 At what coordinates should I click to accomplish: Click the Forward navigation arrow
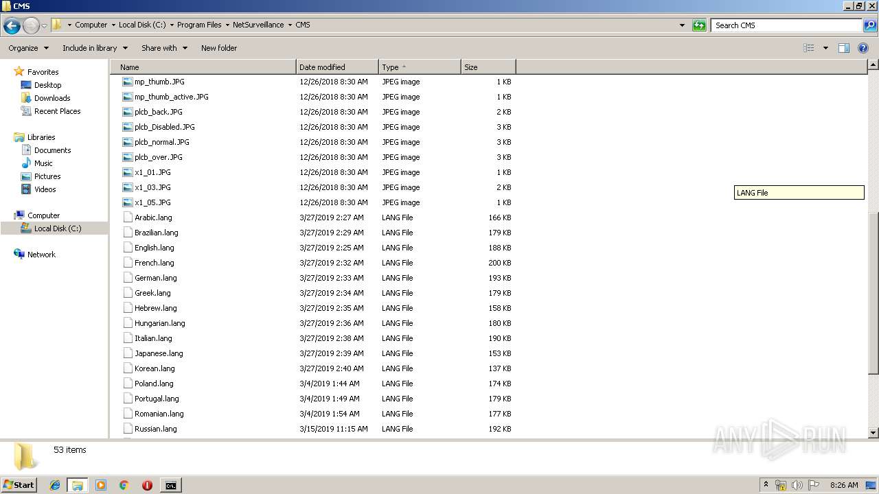click(x=31, y=26)
